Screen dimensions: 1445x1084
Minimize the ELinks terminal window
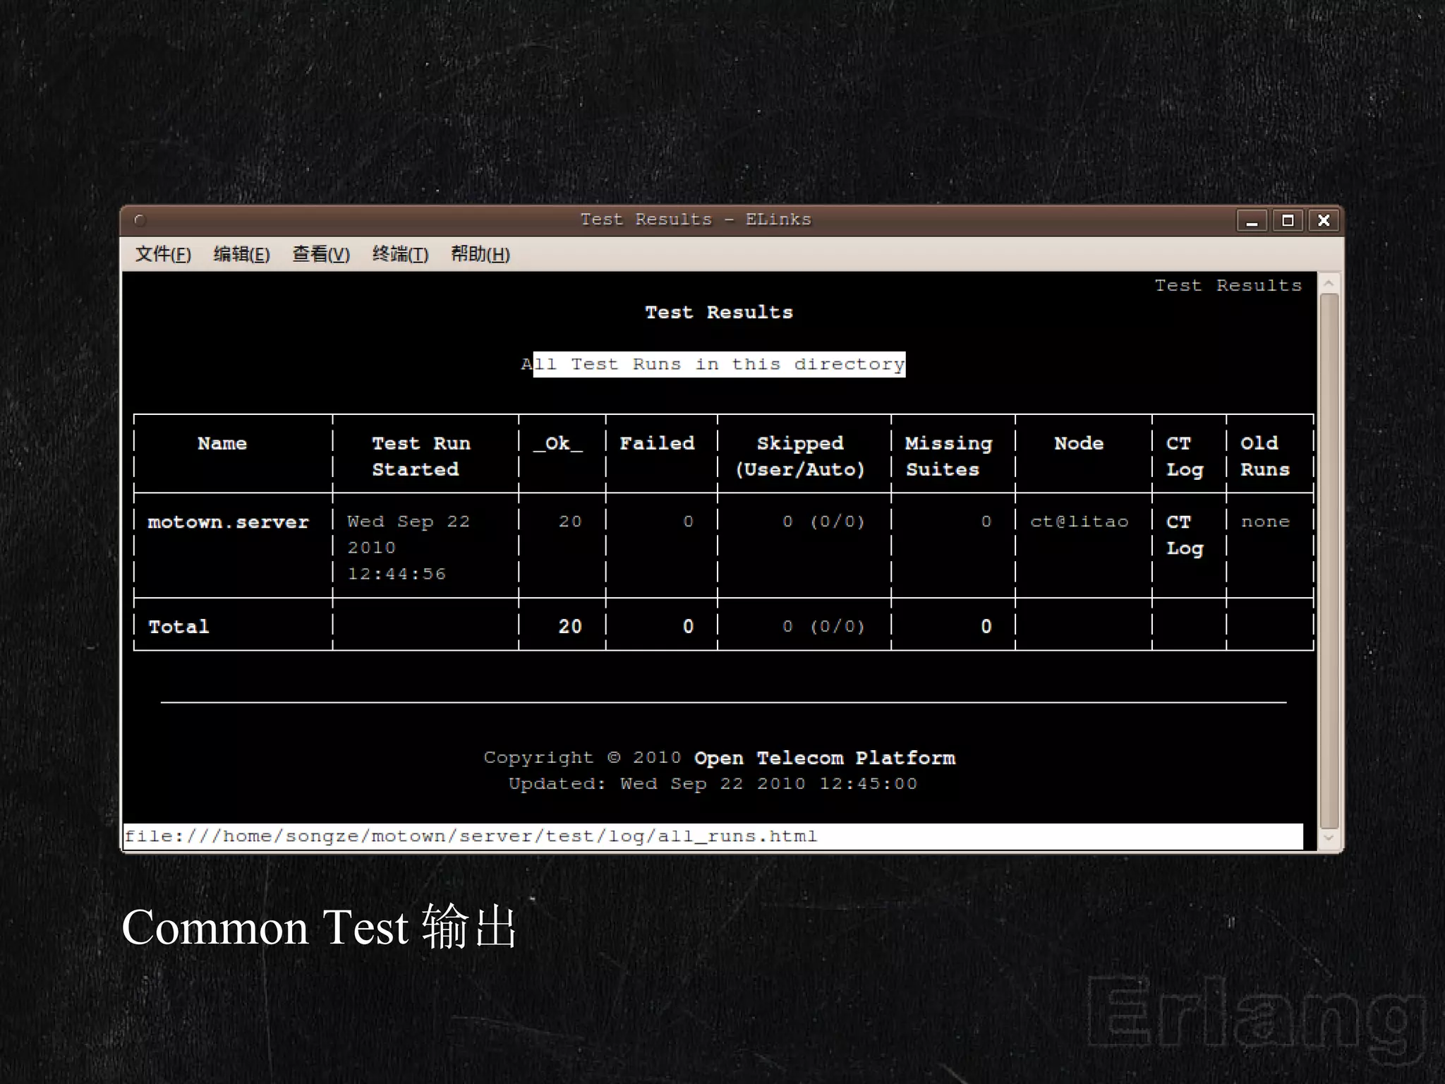pos(1252,221)
